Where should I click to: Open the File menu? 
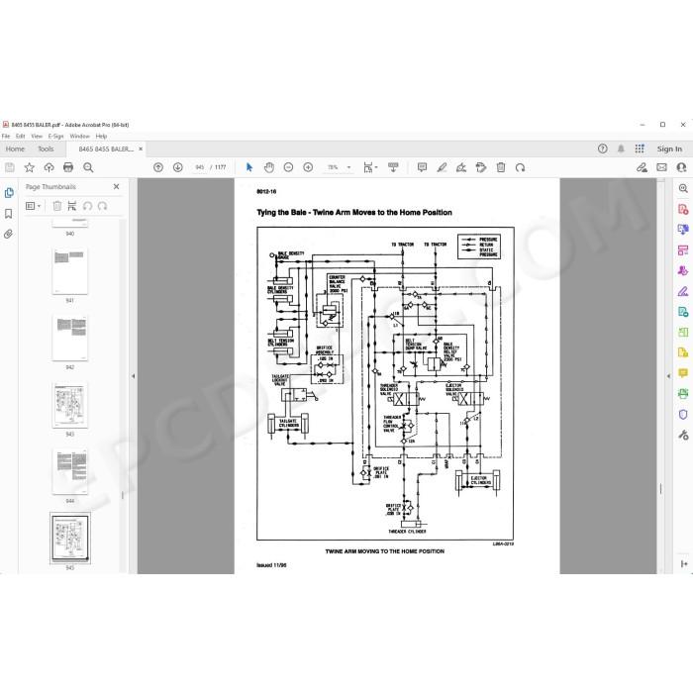pyautogui.click(x=6, y=137)
